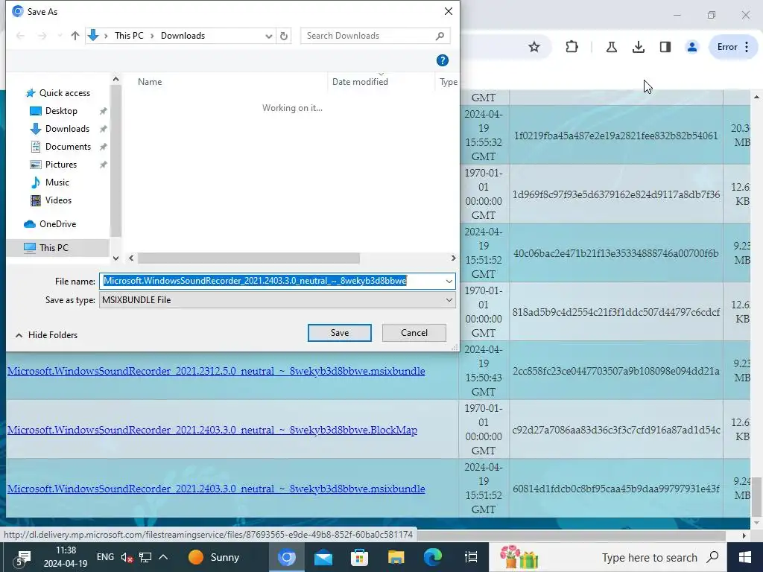Open File Explorer from taskbar

point(396,557)
